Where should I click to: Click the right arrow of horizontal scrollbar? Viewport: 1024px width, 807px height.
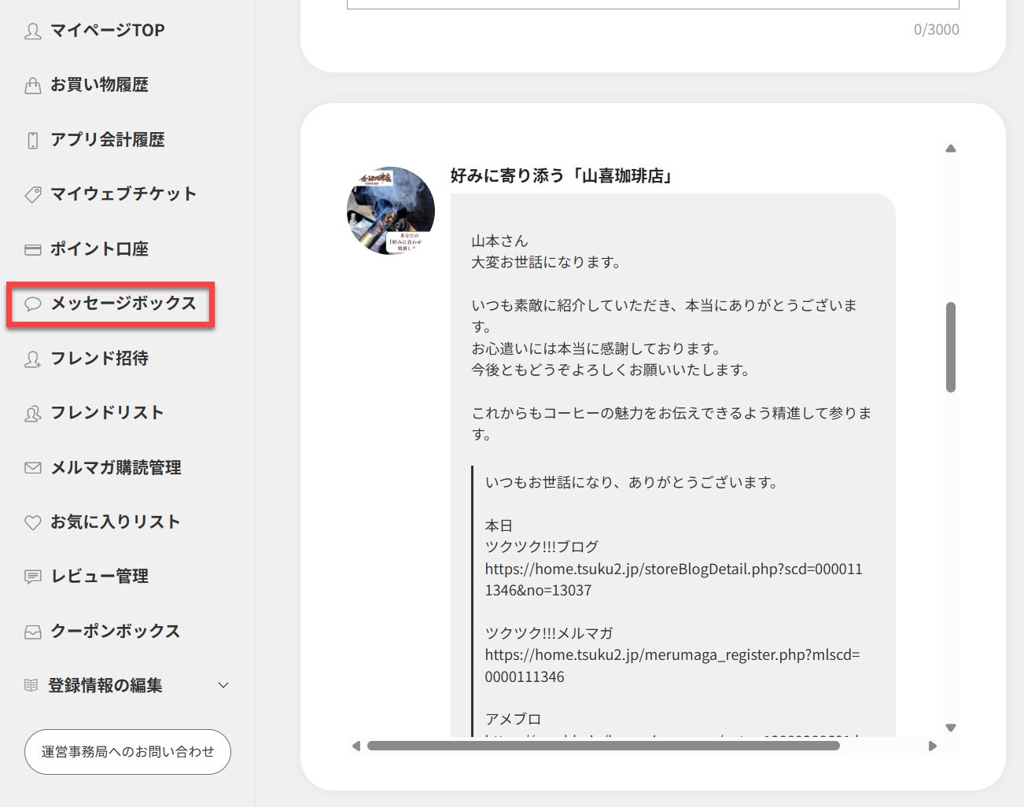pyautogui.click(x=933, y=746)
